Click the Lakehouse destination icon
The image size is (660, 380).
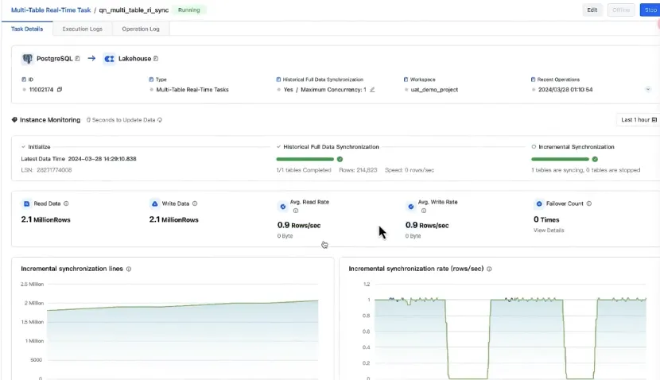pos(110,59)
